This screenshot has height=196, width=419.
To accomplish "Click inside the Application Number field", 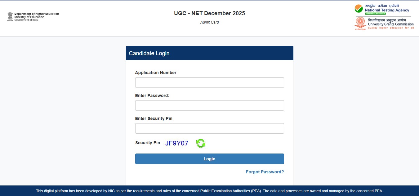I will (x=209, y=82).
